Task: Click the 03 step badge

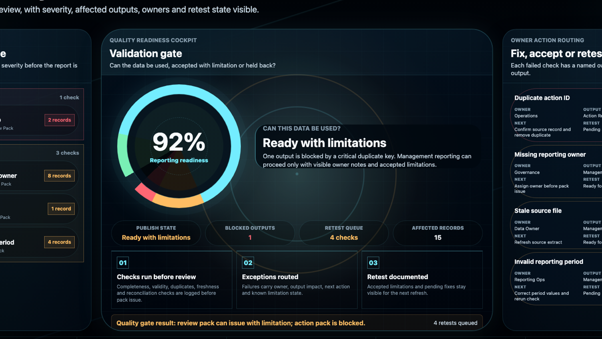Action: click(373, 263)
